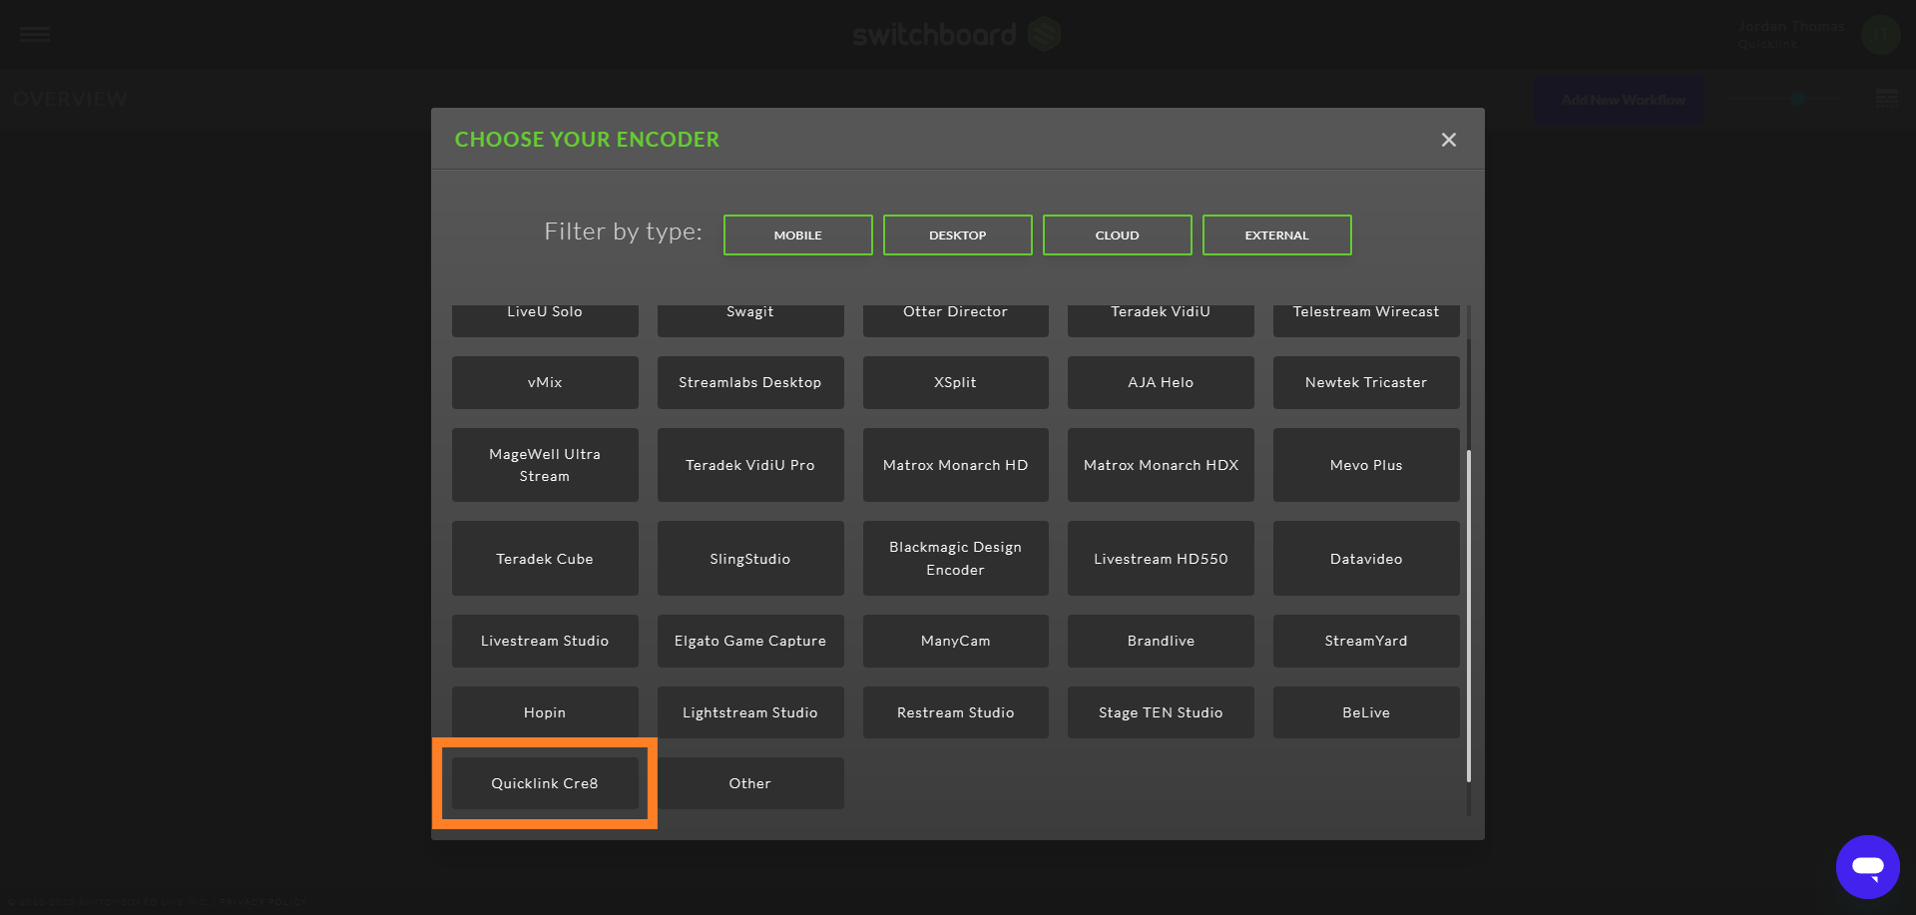Select the LiveU Solo encoder
1916x915 pixels.
(545, 320)
